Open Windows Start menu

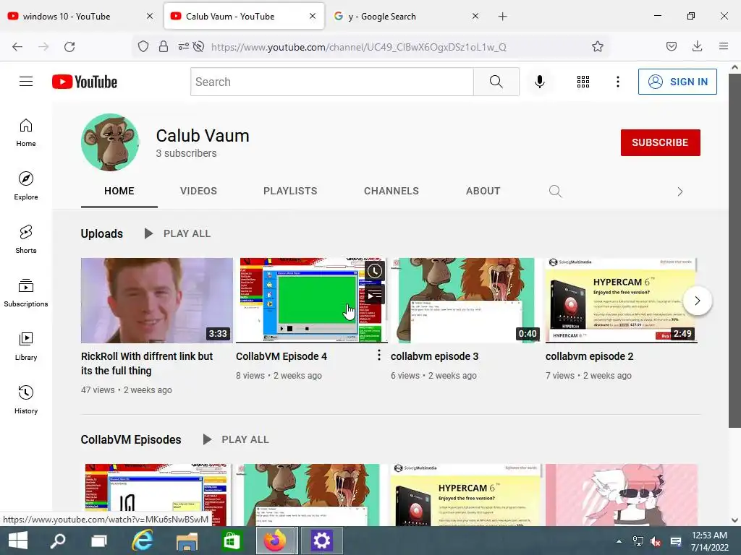pos(18,541)
